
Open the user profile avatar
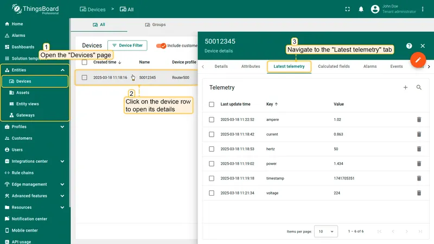375,9
